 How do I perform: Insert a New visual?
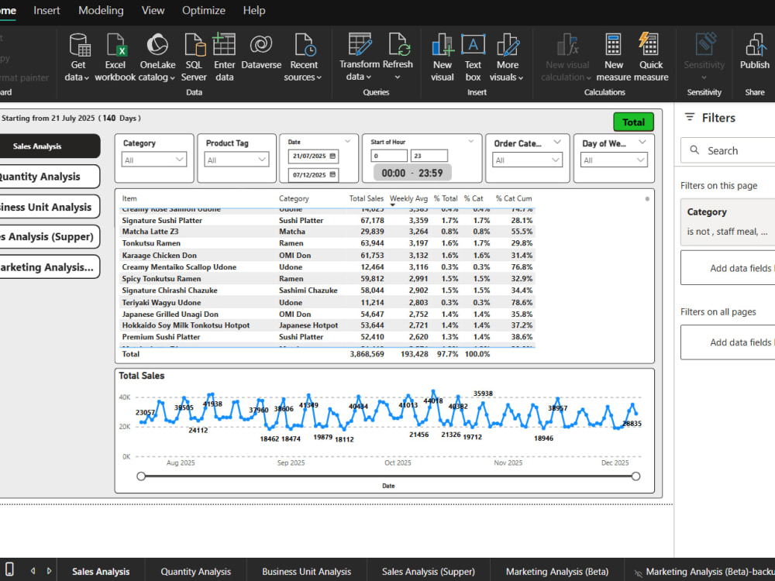(x=443, y=57)
